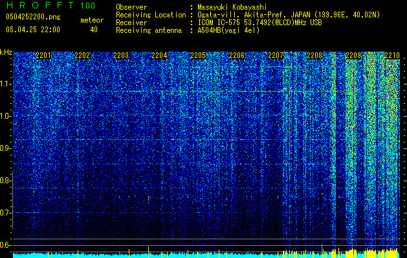Click the 0.9 kHz axis label

coord(6,148)
